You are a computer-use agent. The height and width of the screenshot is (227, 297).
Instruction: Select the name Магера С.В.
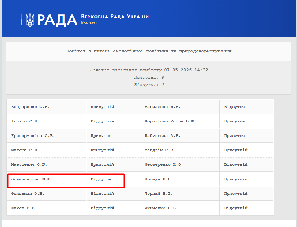coord(25,150)
